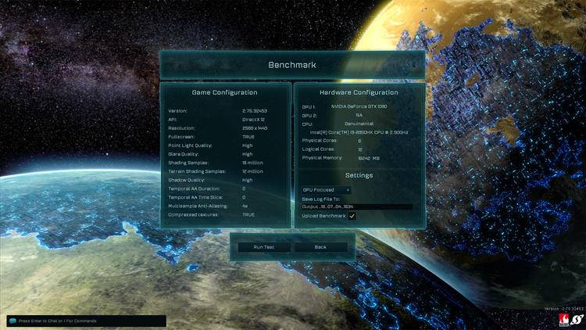The image size is (586, 330).
Task: Click the Save Log File To text field
Action: [356, 207]
